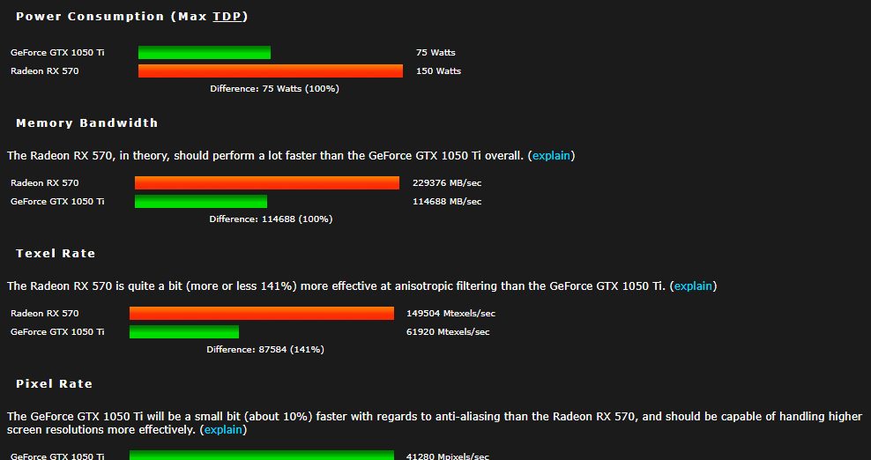This screenshot has width=871, height=460.
Task: Click the TDP link in the heading
Action: pyautogui.click(x=230, y=17)
